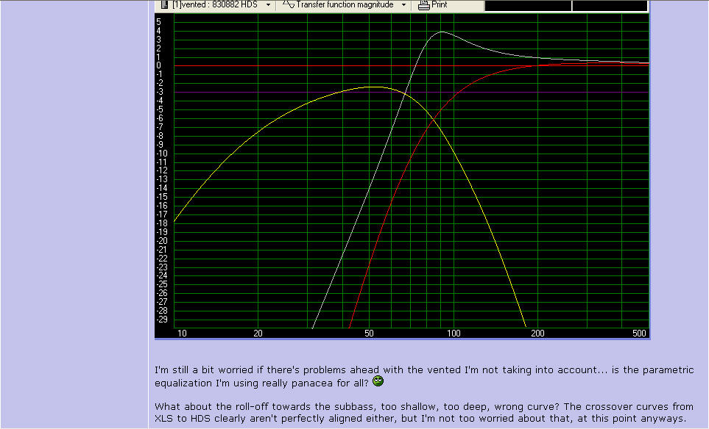The height and width of the screenshot is (429, 709).
Task: Click the waveform icon beside Transfer function magnitude
Action: 288,4
